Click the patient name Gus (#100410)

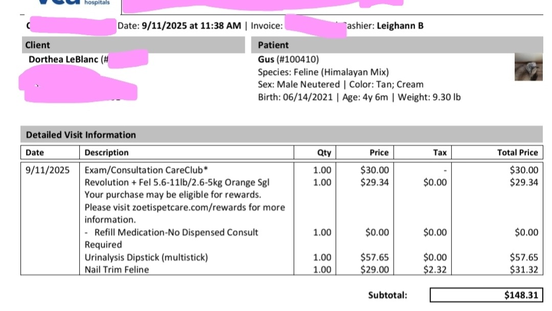(x=288, y=59)
